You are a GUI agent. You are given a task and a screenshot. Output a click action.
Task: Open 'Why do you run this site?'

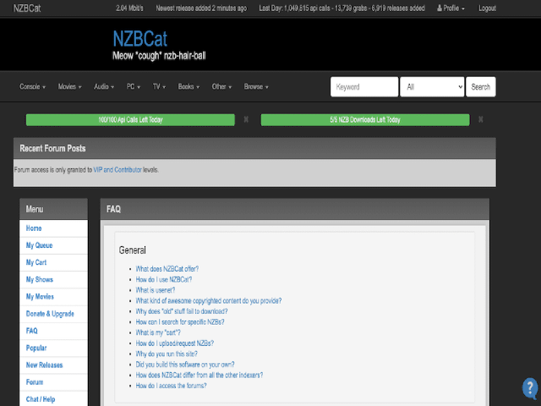click(x=167, y=354)
